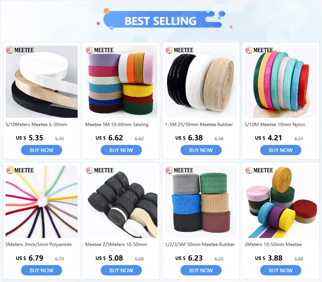The image size is (322, 282).
Task: Open the 5/10Meters Meetee 6-30mm title
Action: [36, 124]
